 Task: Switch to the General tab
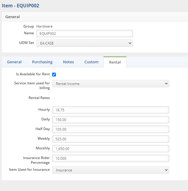pyautogui.click(x=14, y=62)
